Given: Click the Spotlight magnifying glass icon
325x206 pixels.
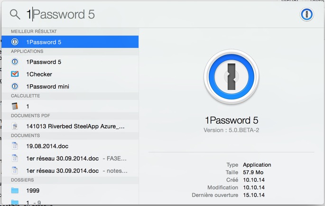Looking at the screenshot, I should click(x=15, y=15).
